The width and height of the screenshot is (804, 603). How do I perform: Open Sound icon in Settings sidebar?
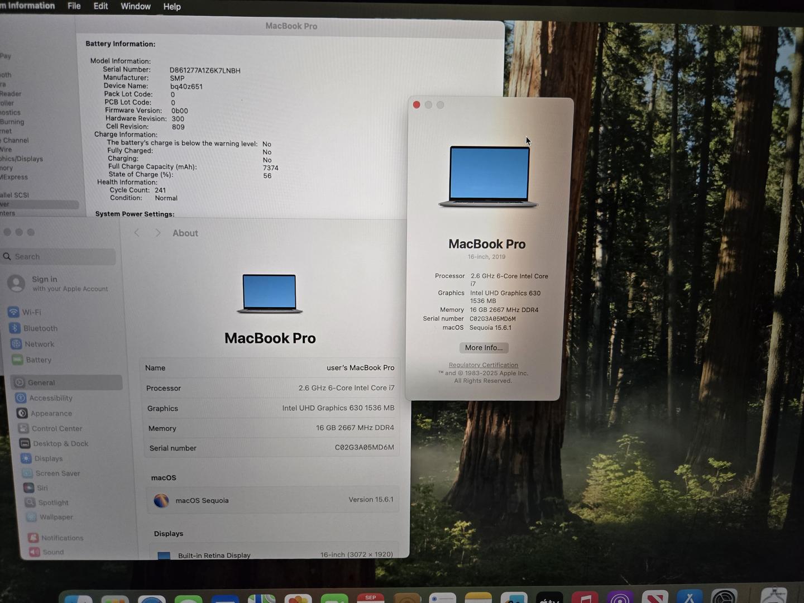tap(35, 552)
